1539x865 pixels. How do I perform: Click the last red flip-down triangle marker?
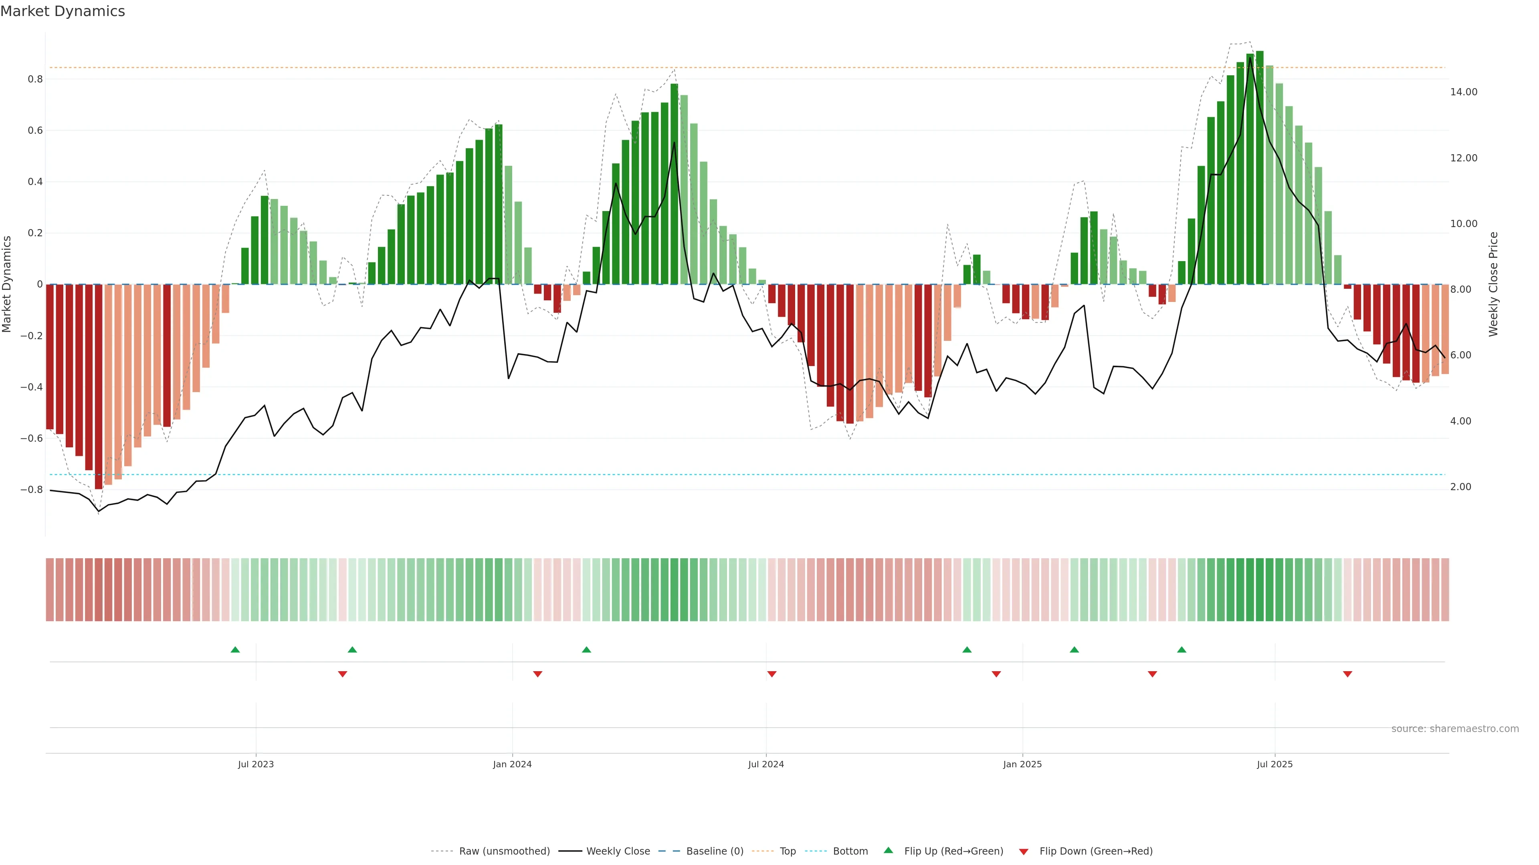click(x=1347, y=674)
